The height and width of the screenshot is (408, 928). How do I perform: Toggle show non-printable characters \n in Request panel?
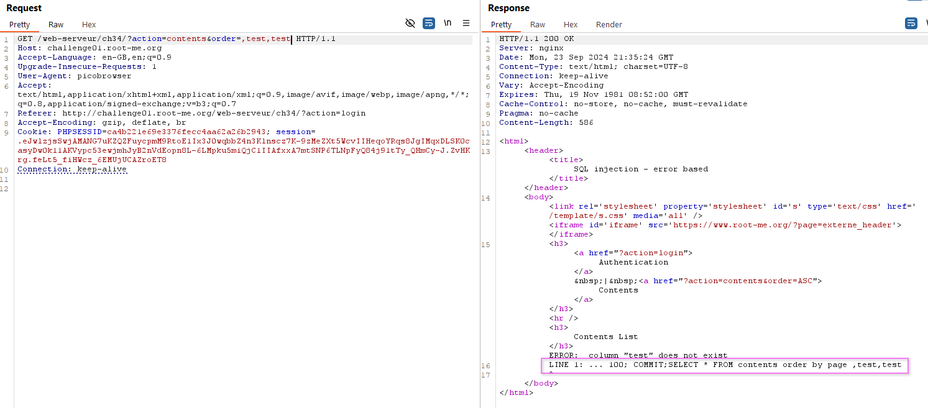click(448, 24)
